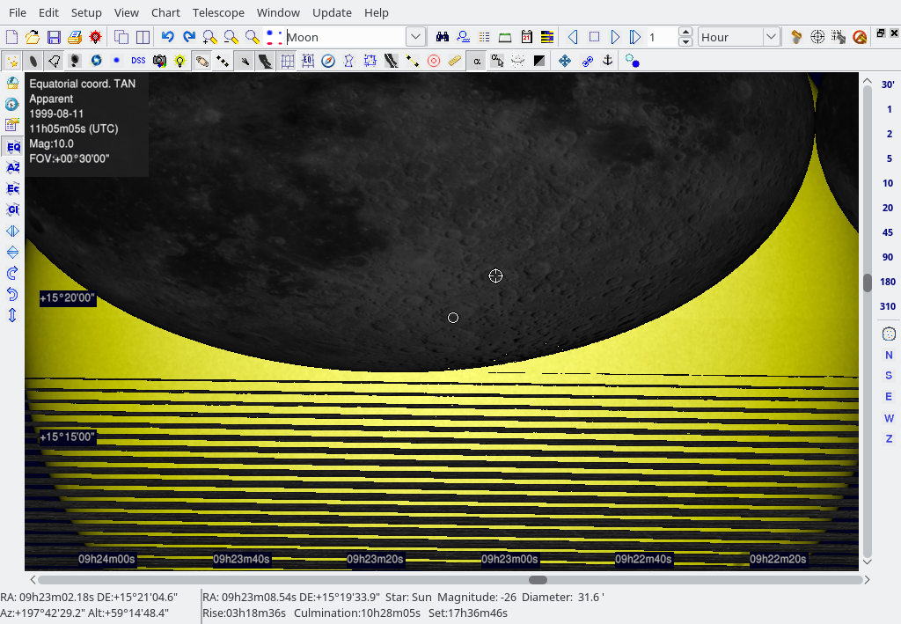Open advanced search binoculars icon
This screenshot has width=901, height=624.
tap(442, 37)
